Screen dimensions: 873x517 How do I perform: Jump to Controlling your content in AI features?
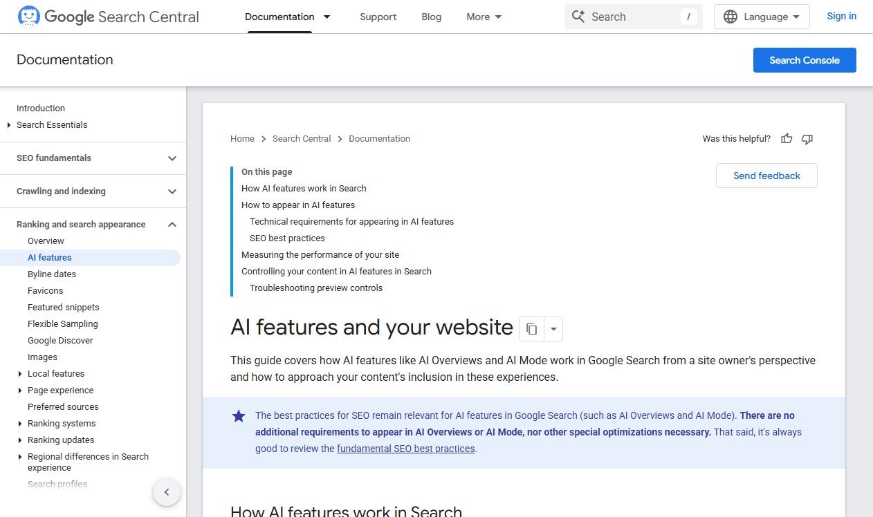click(x=336, y=272)
